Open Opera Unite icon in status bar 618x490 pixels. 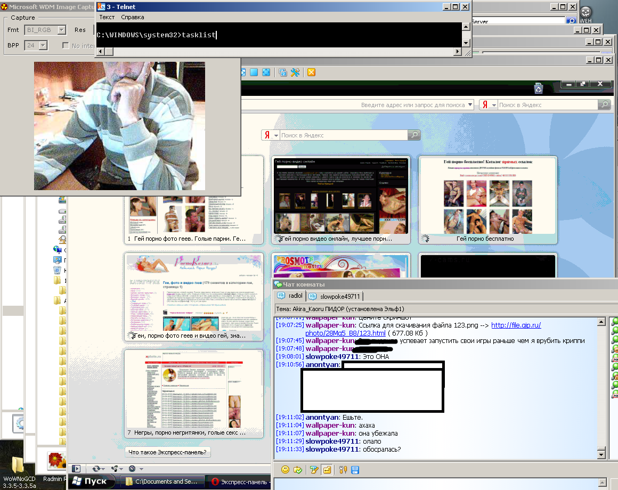115,468
